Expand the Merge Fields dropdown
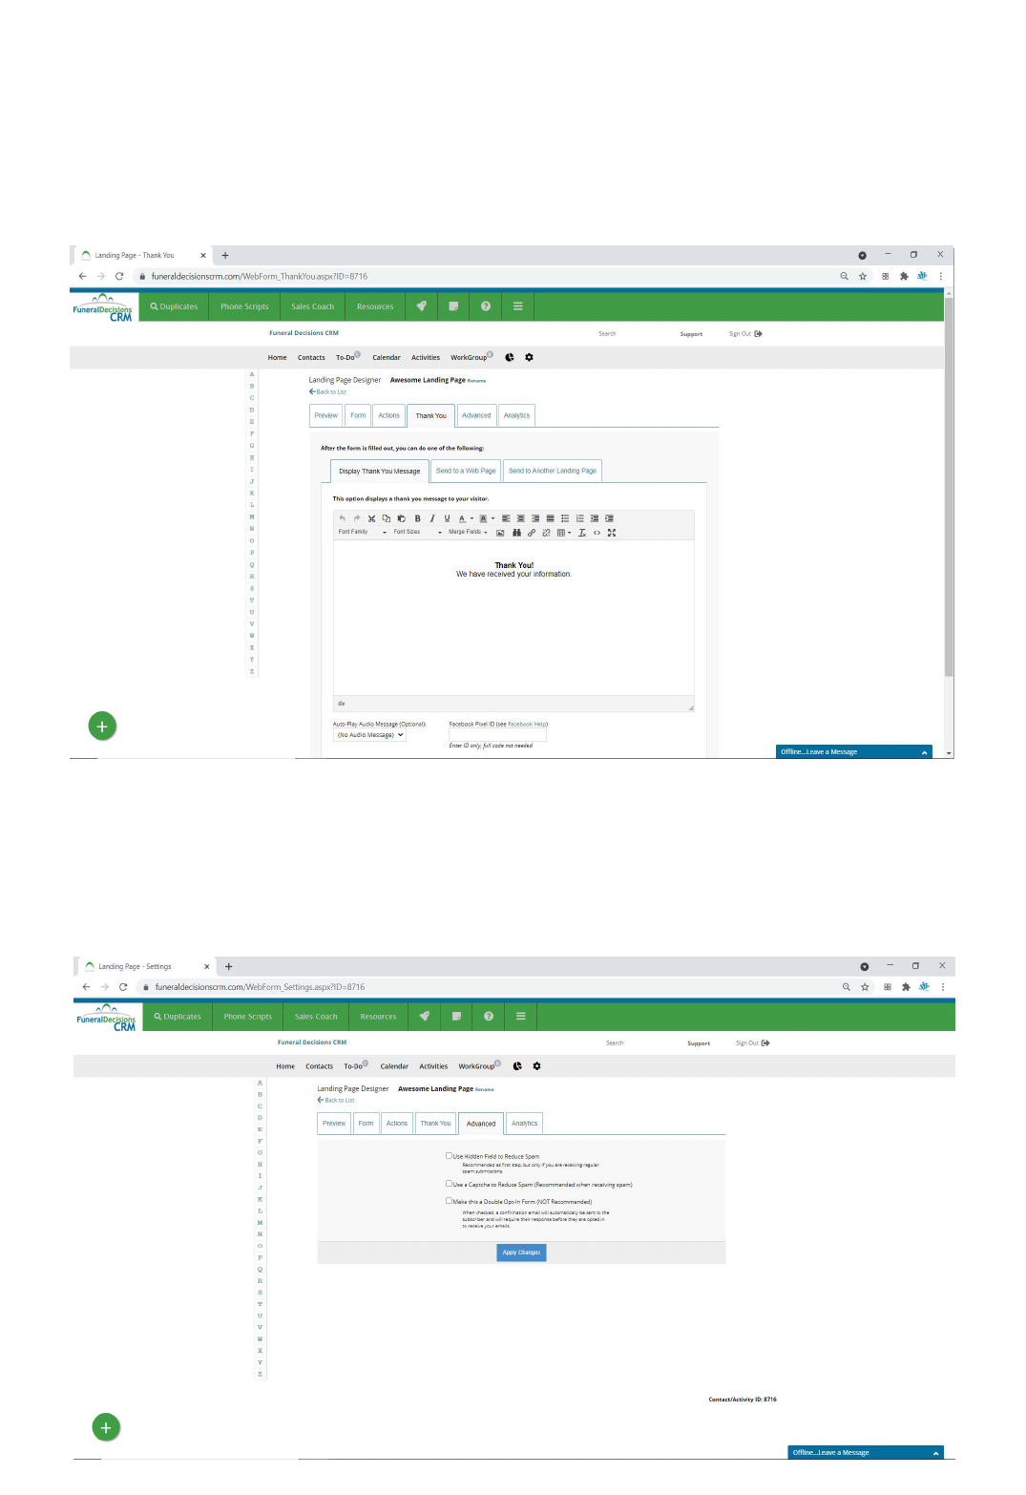1026x1495 pixels. pyautogui.click(x=468, y=532)
